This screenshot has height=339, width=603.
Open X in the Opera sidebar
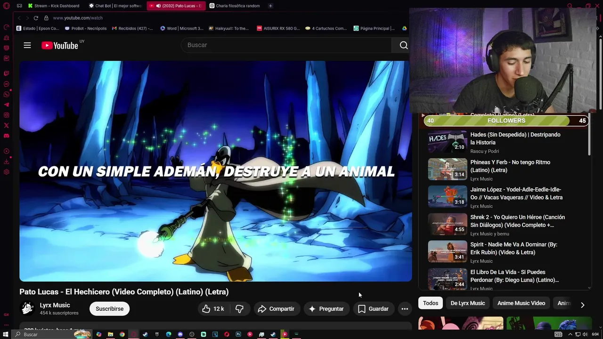[7, 126]
